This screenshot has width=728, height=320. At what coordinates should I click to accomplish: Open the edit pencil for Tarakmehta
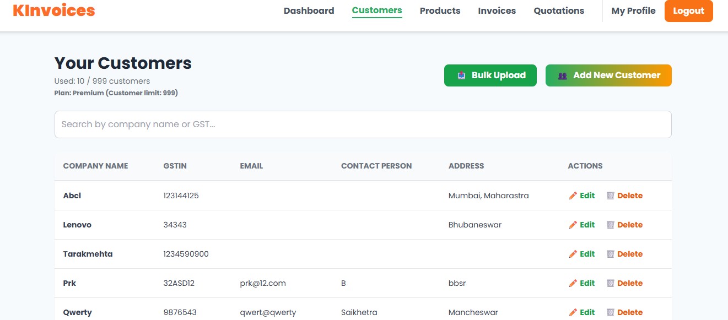click(x=573, y=254)
